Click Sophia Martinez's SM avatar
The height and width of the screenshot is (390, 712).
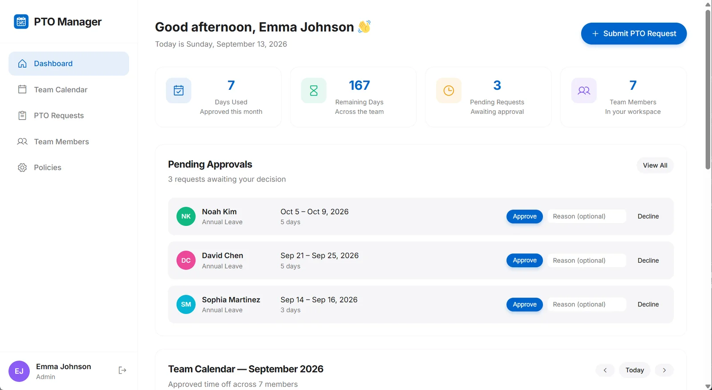(x=186, y=305)
